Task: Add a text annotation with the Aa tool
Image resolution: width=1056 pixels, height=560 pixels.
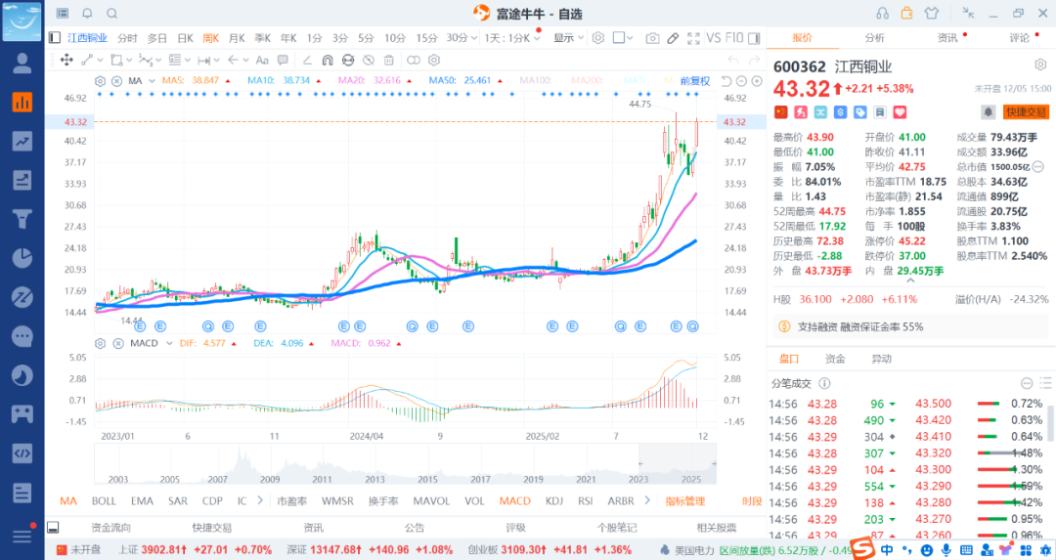Action: point(262,60)
